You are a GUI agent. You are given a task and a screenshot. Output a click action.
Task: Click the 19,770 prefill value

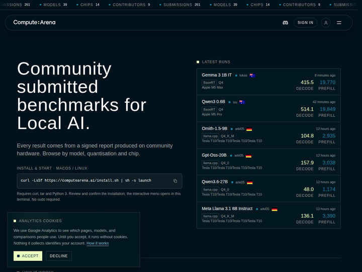(x=327, y=82)
